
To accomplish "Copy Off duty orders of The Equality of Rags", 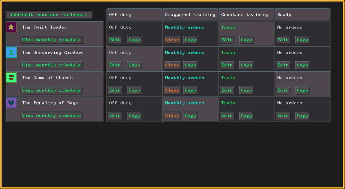I will [x=135, y=116].
